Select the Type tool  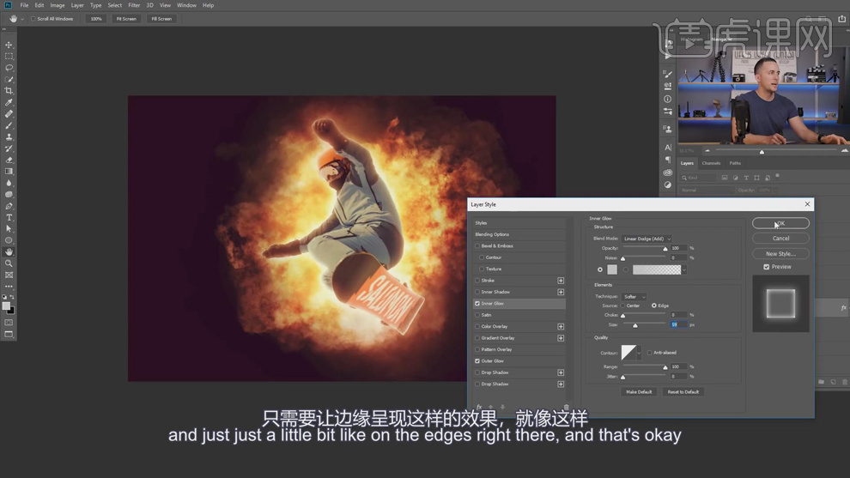pos(9,218)
